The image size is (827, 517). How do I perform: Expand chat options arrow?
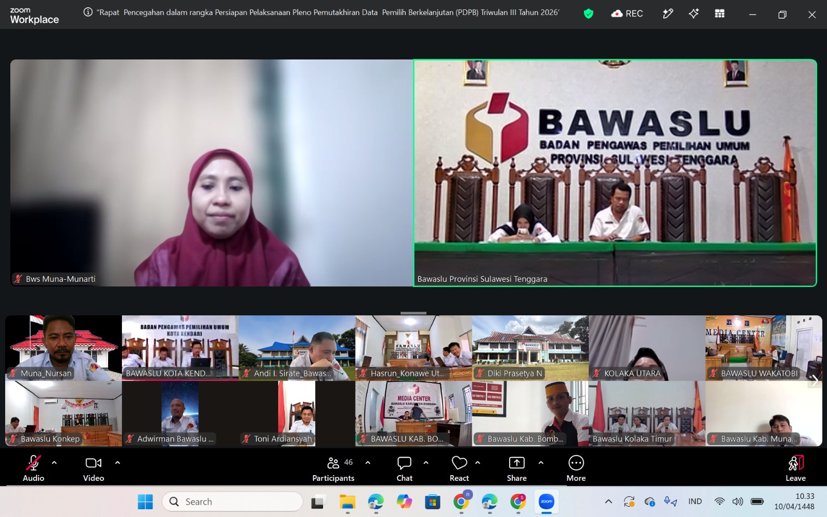426,463
